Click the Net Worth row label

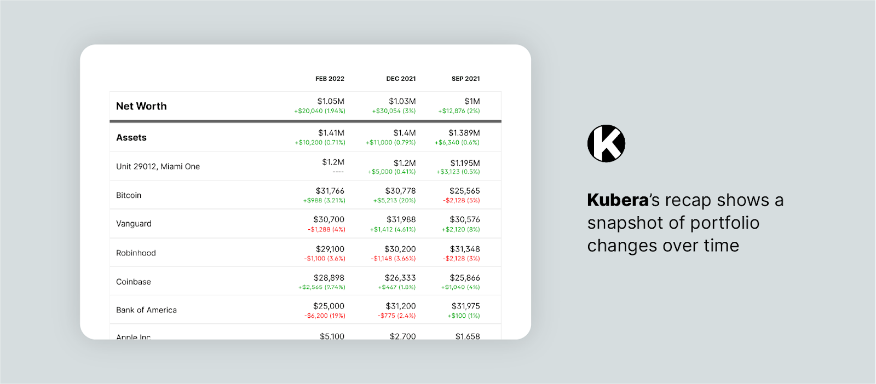(x=141, y=106)
